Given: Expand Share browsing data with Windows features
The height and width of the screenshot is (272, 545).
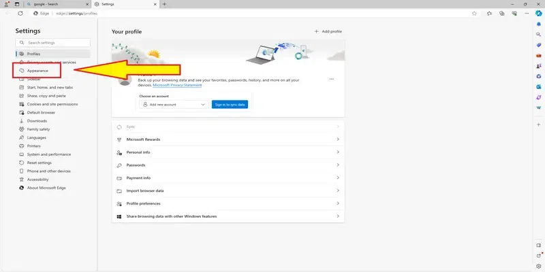Looking at the screenshot, I should [228, 216].
